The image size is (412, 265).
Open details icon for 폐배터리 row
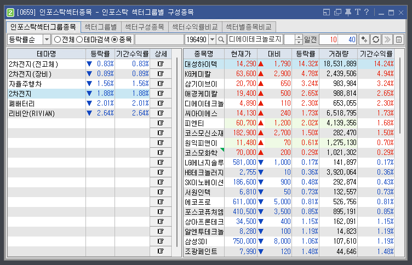(x=161, y=103)
